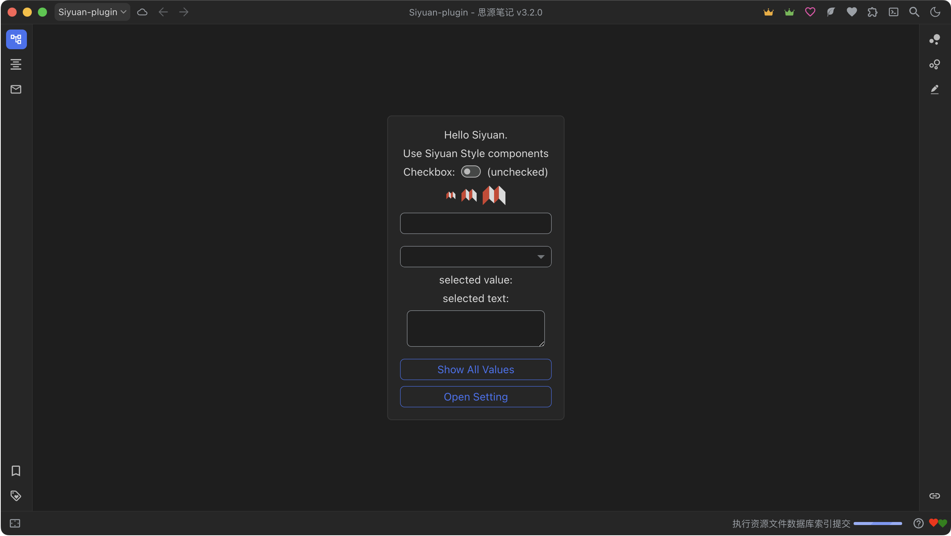Click the help question mark icon

(x=918, y=524)
